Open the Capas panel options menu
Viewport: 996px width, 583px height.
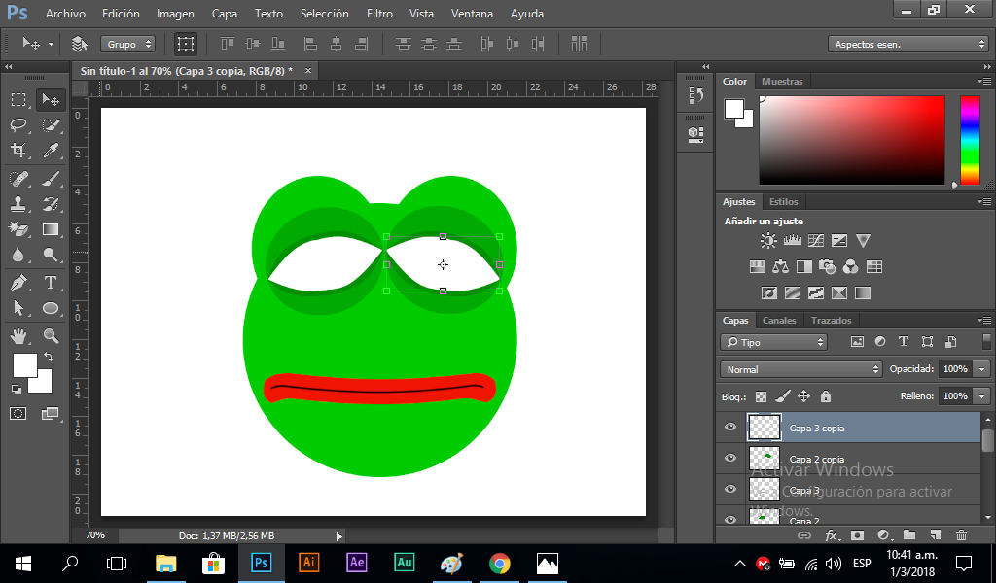coord(984,320)
